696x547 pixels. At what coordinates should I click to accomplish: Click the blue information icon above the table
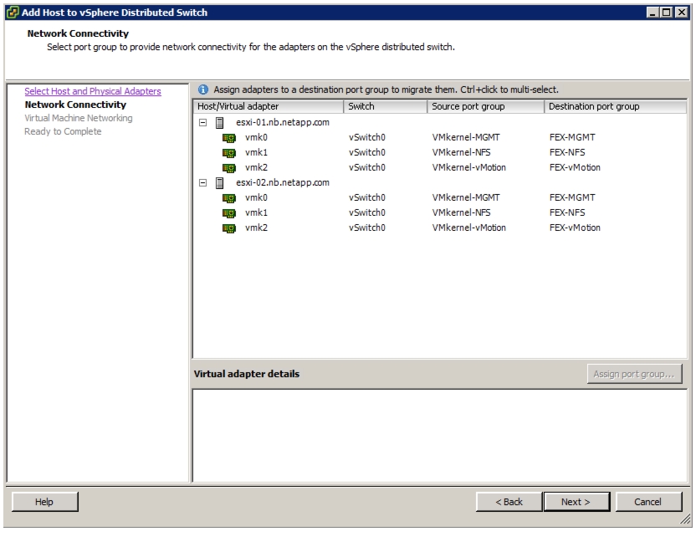[x=202, y=89]
